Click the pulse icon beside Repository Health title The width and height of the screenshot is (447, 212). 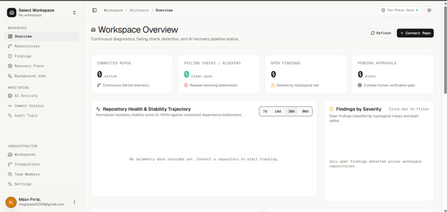tap(98, 109)
